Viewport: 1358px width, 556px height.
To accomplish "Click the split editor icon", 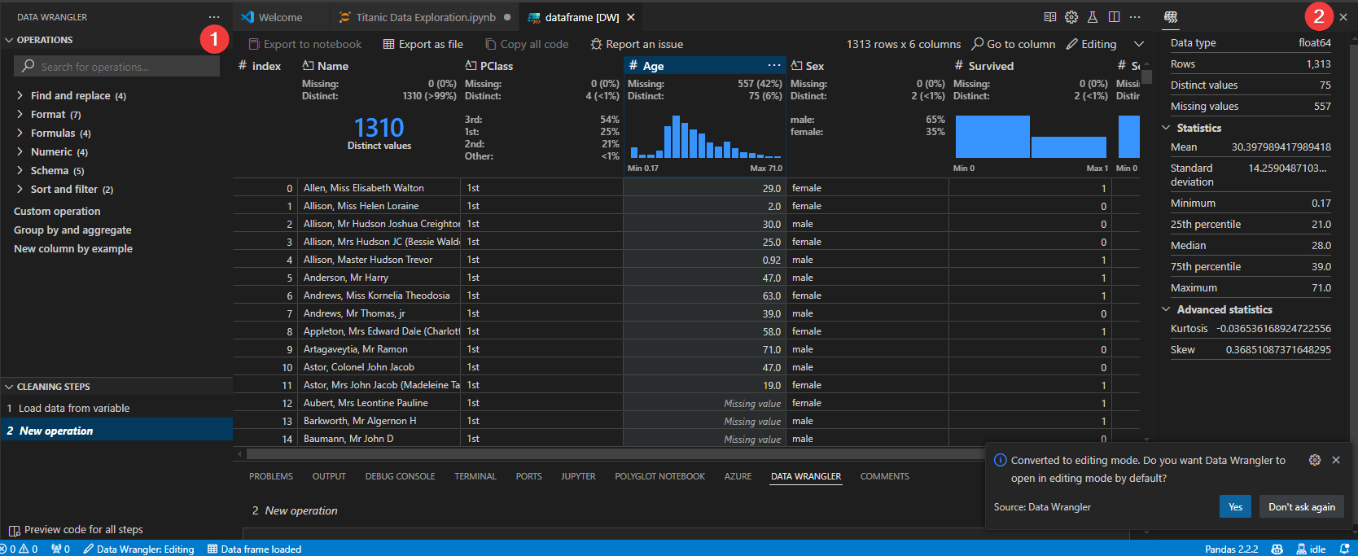I will tap(1114, 17).
